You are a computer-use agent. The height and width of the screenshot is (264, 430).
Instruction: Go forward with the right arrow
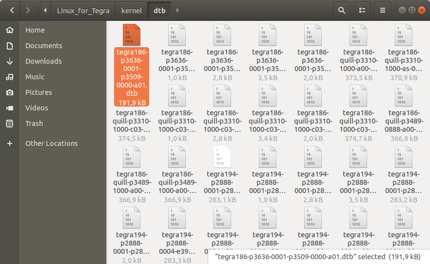(x=28, y=10)
